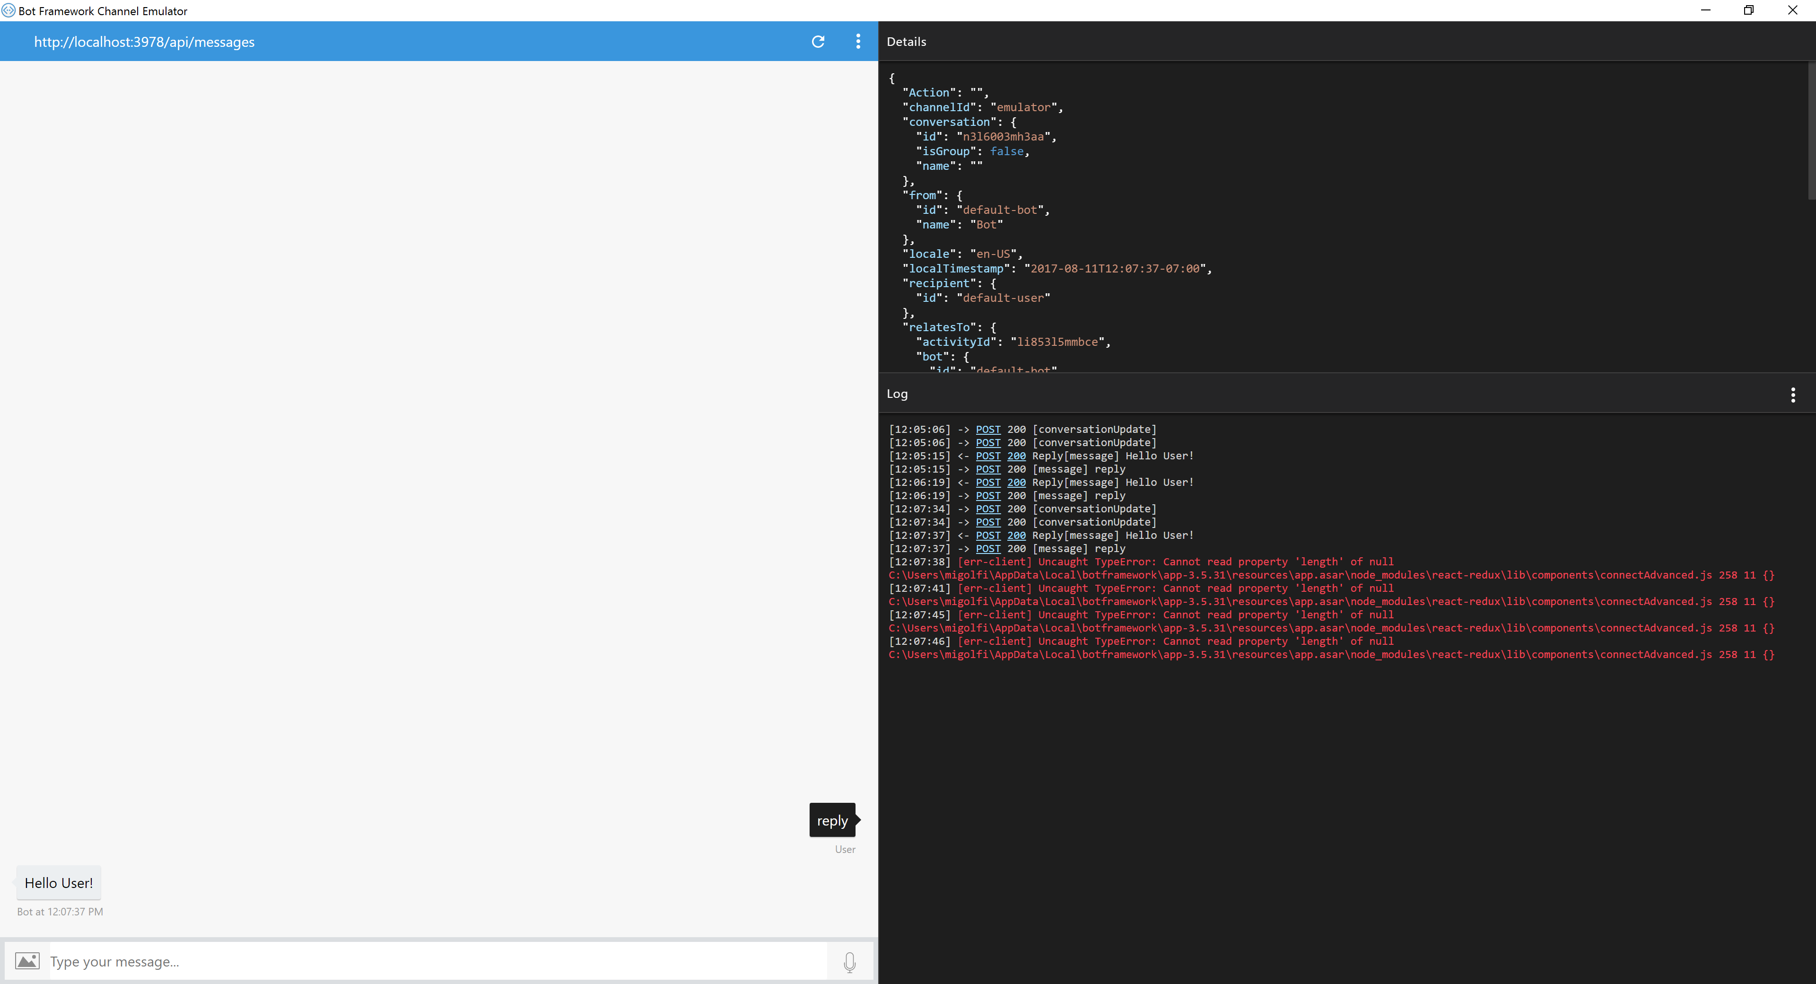The image size is (1816, 984).
Task: Select the Log panel header
Action: (896, 394)
